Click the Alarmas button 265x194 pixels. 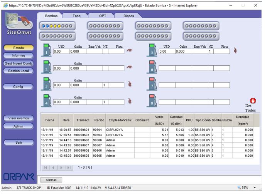(x=51, y=179)
